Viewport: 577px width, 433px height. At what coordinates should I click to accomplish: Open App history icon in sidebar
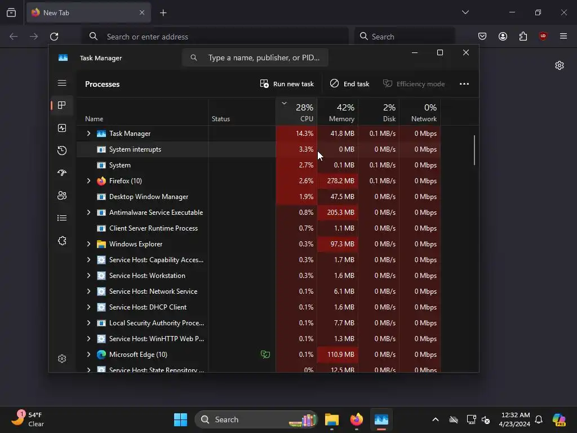[x=62, y=150]
